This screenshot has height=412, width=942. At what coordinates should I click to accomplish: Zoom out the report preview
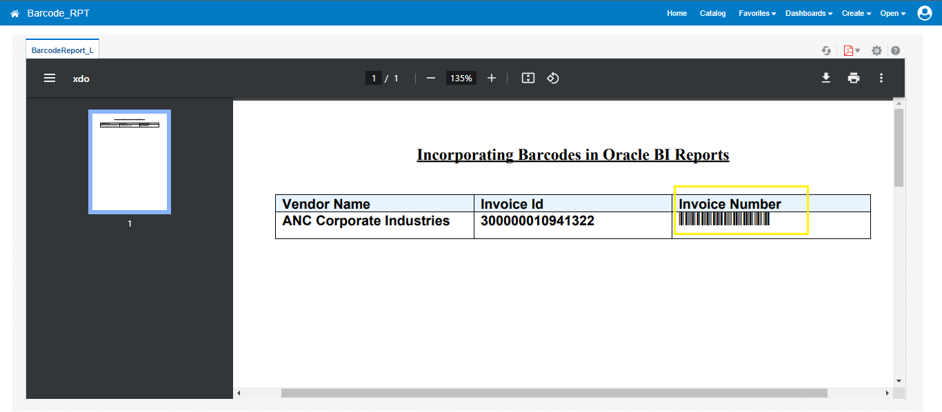tap(430, 78)
